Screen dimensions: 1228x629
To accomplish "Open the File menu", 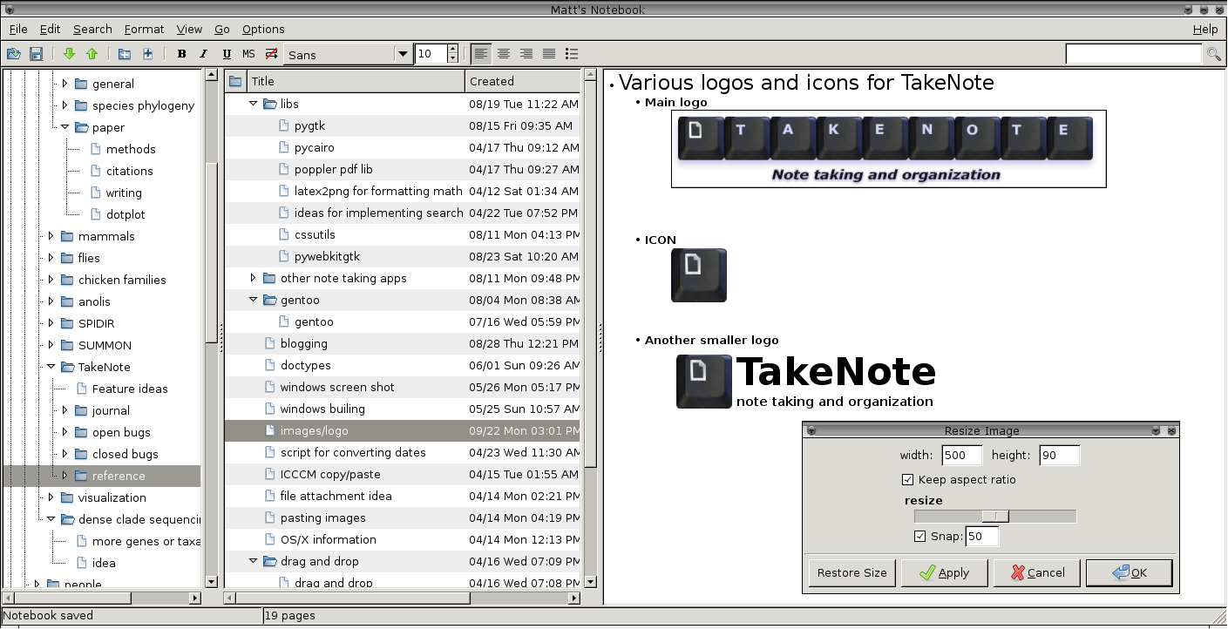I will pos(18,29).
